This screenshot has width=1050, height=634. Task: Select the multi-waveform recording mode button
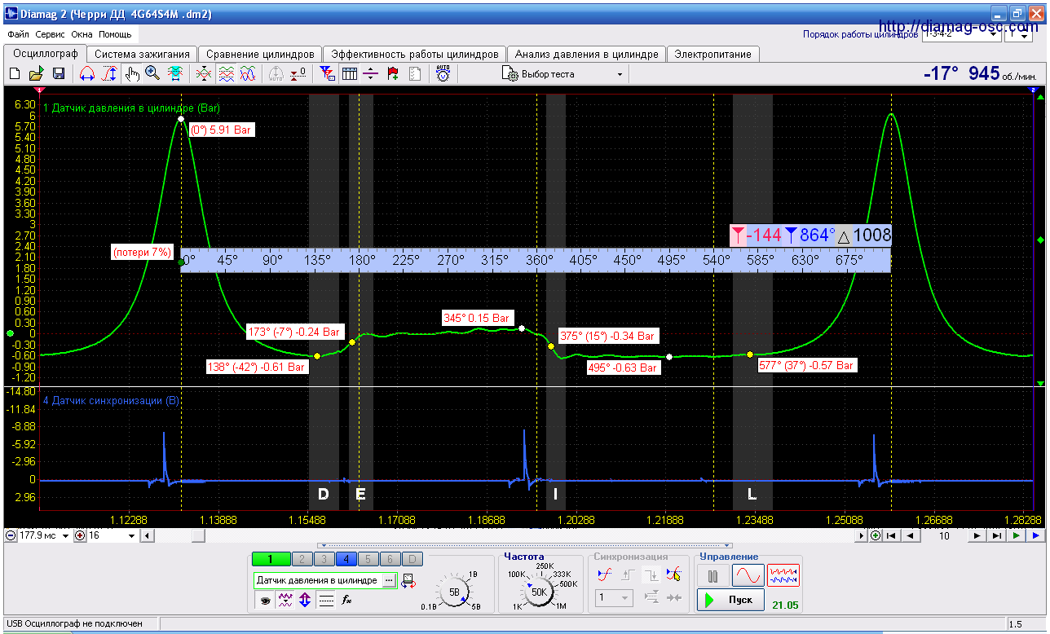(x=783, y=575)
